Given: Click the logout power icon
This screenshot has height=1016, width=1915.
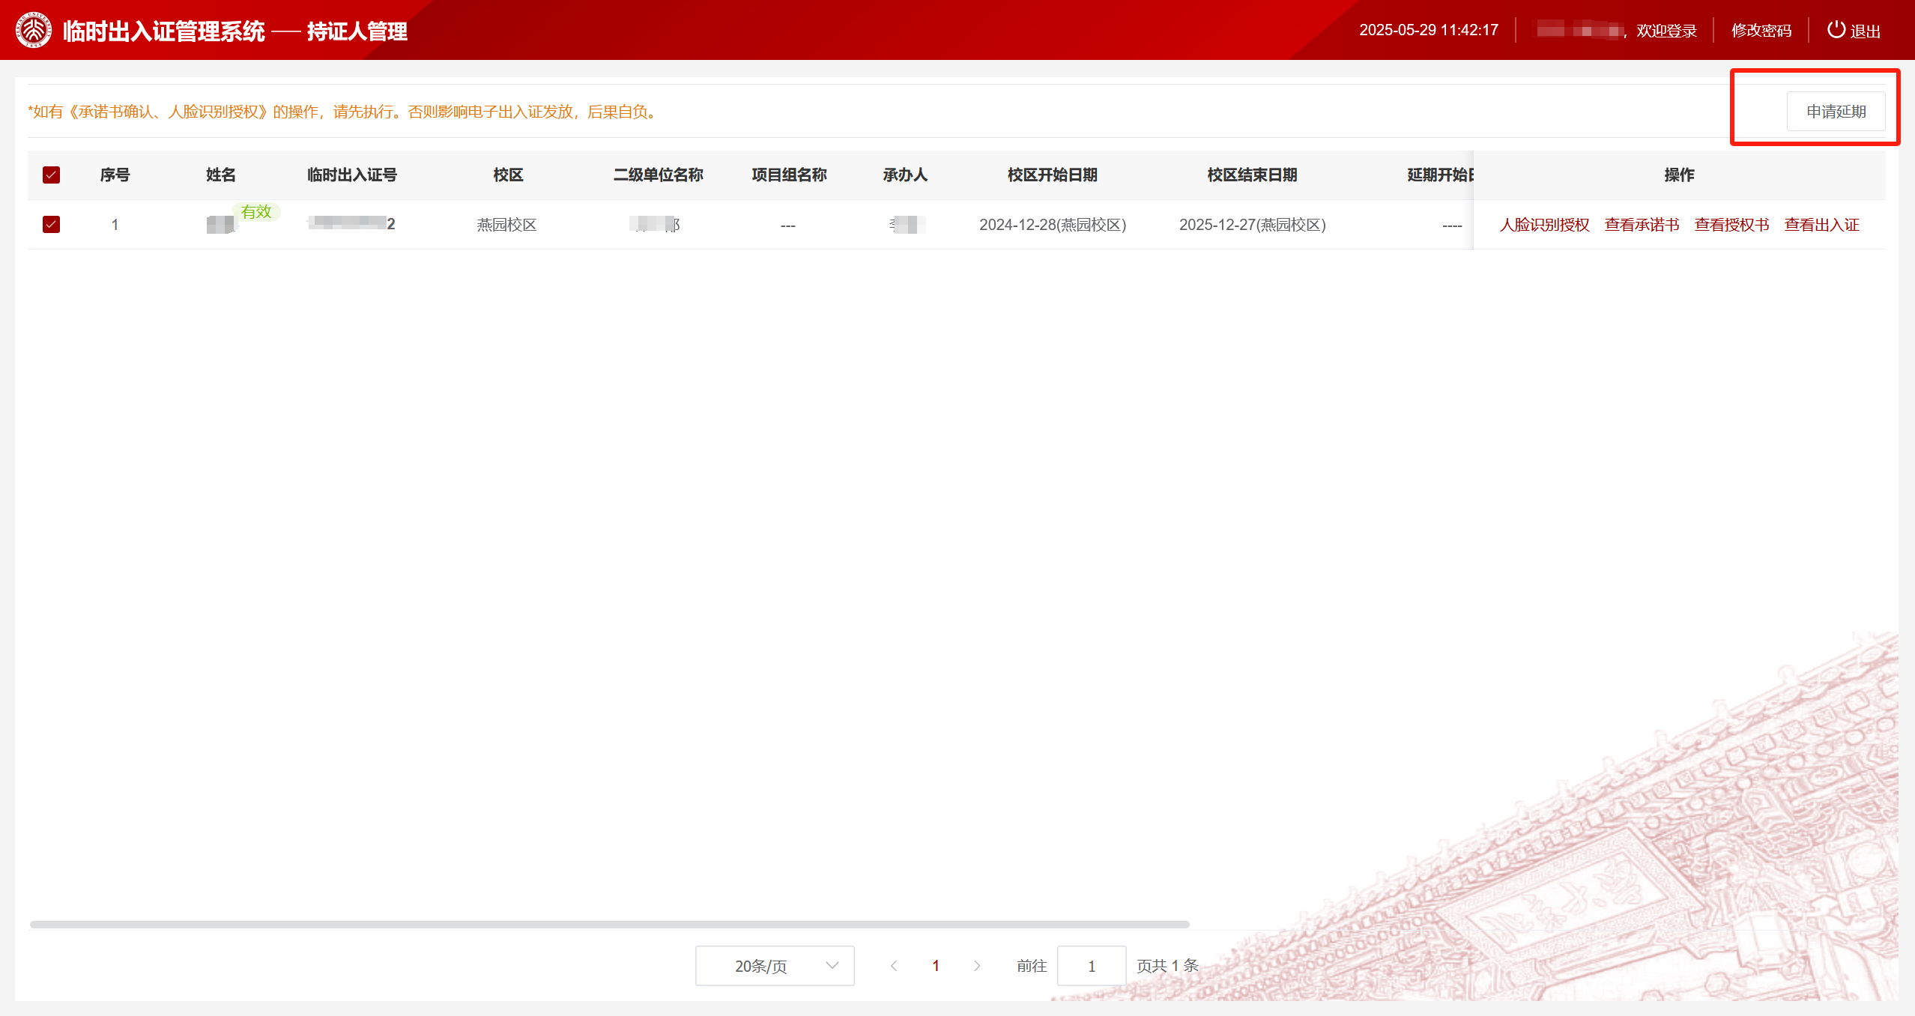Looking at the screenshot, I should coord(1836,30).
